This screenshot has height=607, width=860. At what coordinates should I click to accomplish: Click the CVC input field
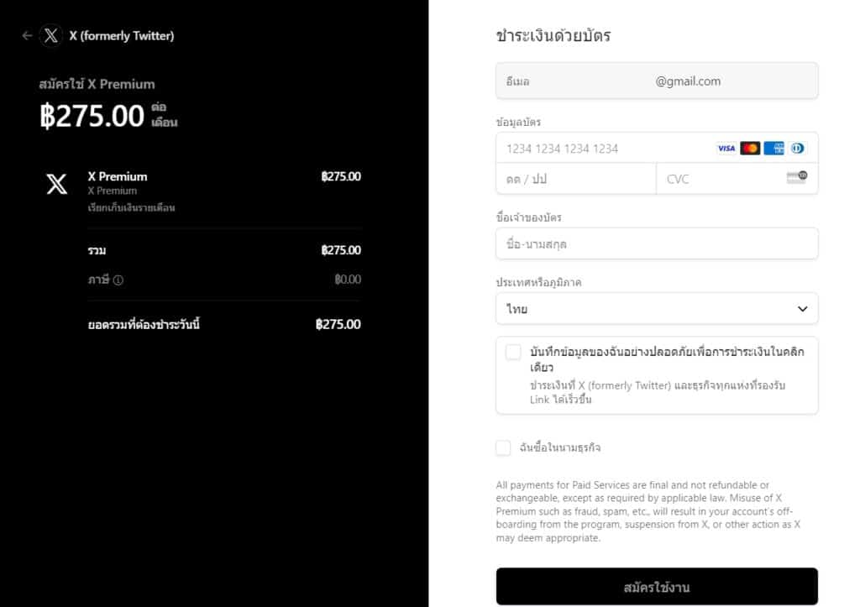tap(722, 179)
